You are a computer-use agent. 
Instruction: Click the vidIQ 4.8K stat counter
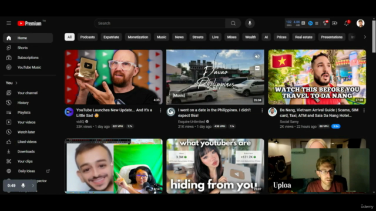tap(297, 23)
